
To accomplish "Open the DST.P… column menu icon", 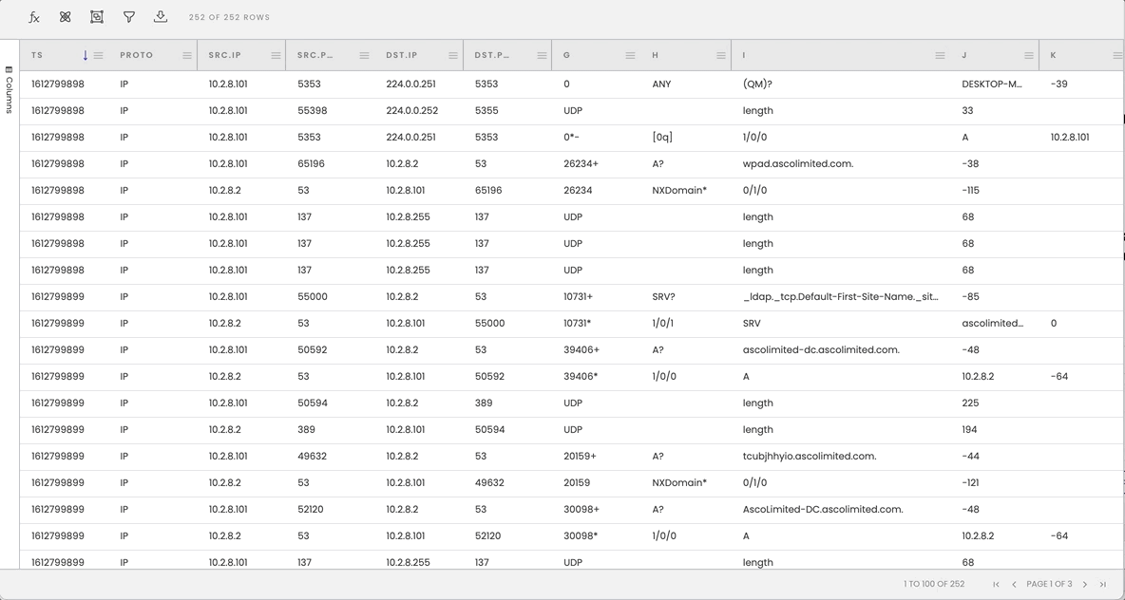I will pos(542,55).
